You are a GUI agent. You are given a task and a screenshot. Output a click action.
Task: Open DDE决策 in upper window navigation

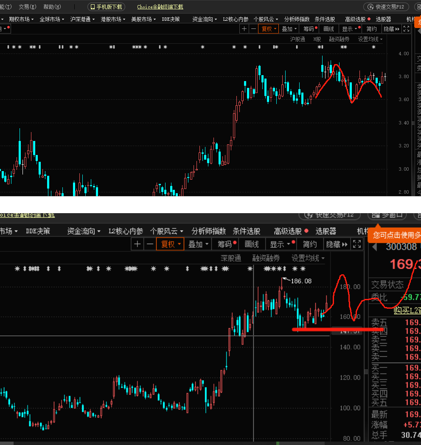click(171, 19)
